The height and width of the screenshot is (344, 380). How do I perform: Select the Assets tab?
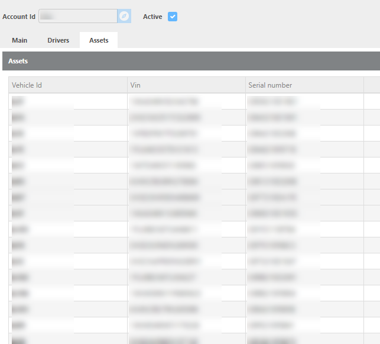click(99, 40)
